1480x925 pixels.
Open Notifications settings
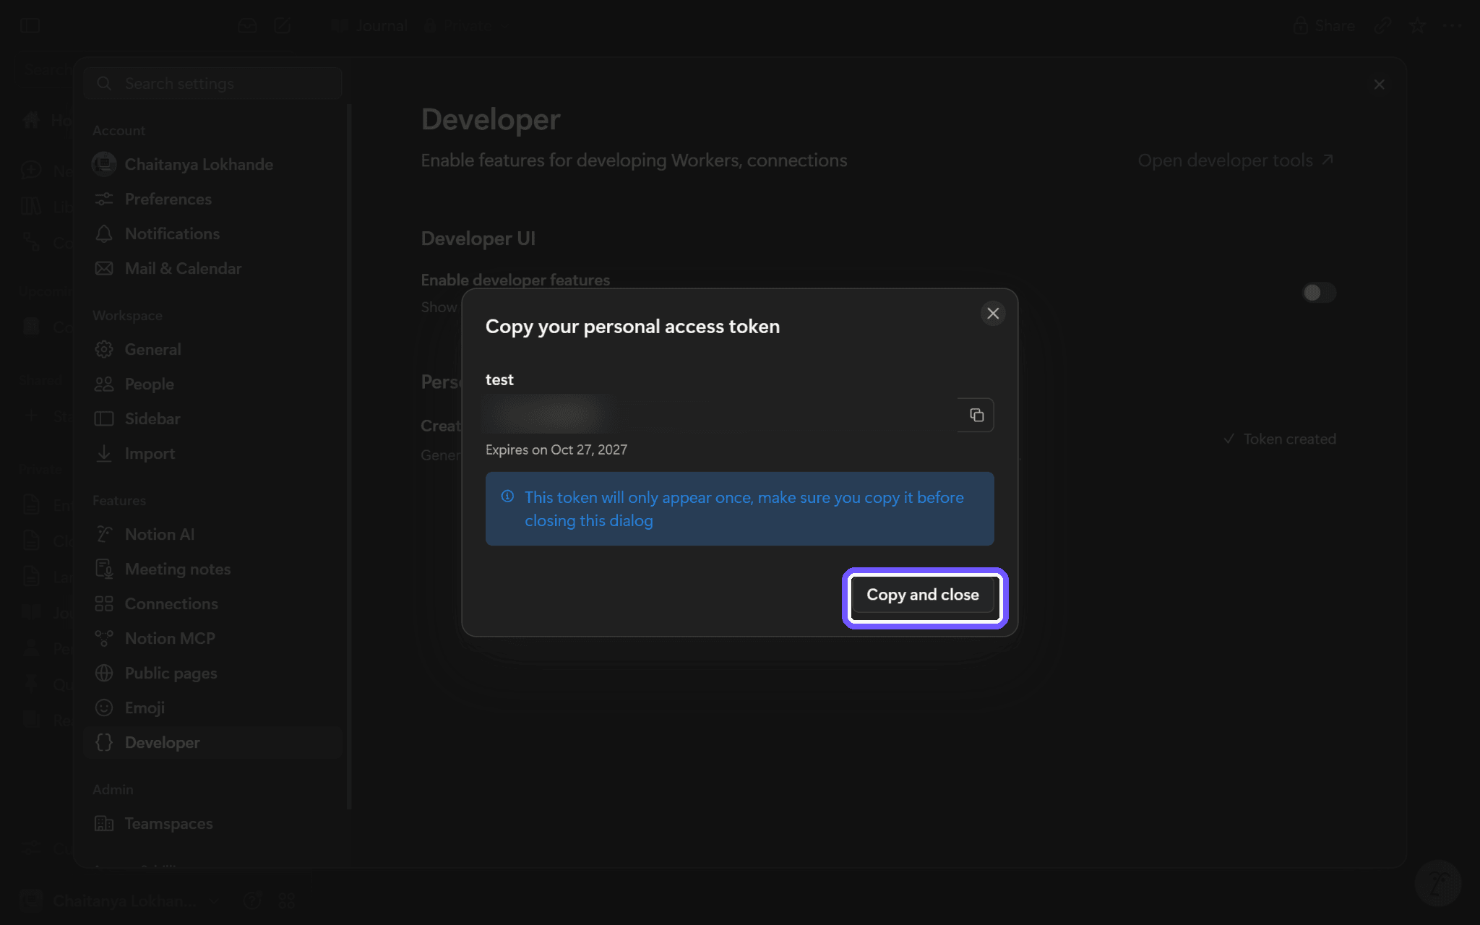click(x=212, y=233)
